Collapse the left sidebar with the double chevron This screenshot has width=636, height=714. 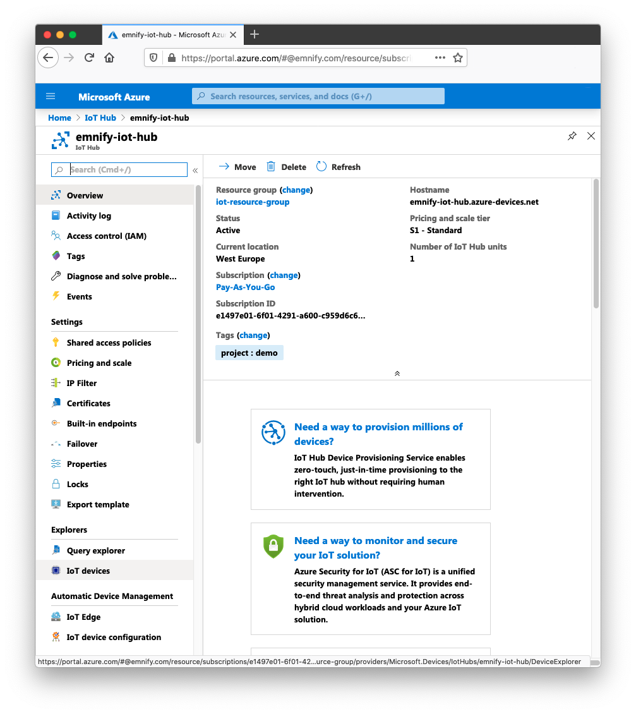(195, 169)
